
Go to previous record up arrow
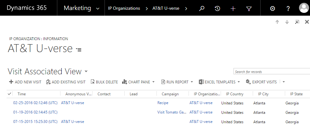[277, 22]
